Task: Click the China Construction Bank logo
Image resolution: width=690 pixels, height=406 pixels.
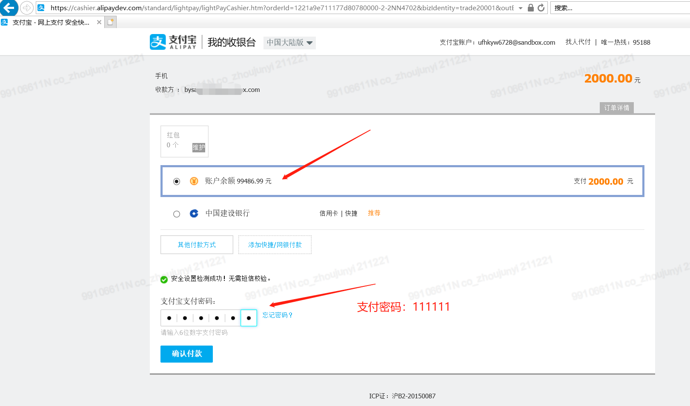Action: click(194, 213)
